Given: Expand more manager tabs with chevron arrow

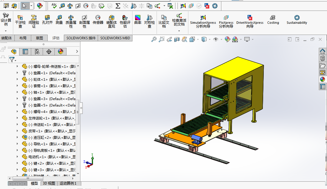Looking at the screenshot, I should pos(77,51).
